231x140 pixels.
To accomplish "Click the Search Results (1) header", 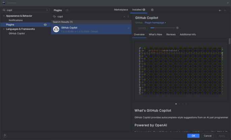I will pos(91,22).
